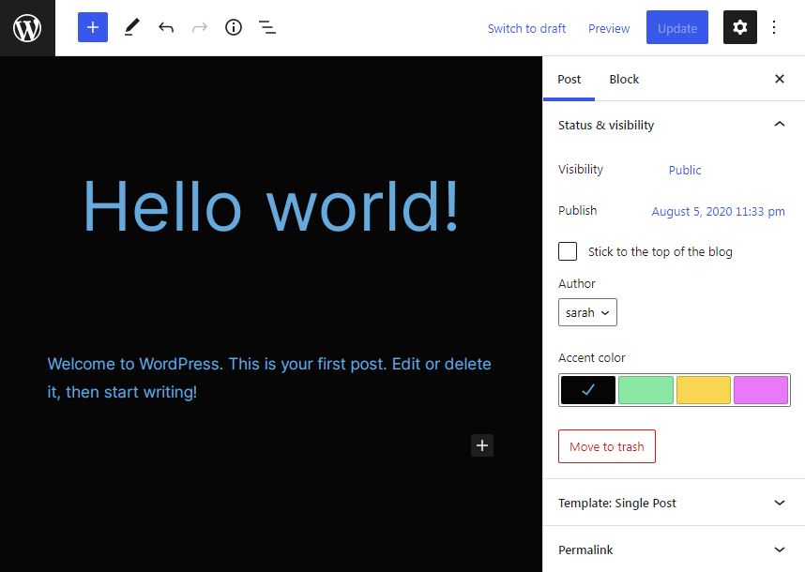The width and height of the screenshot is (805, 572).
Task: Choose the green accent color swatch
Action: [x=646, y=390]
